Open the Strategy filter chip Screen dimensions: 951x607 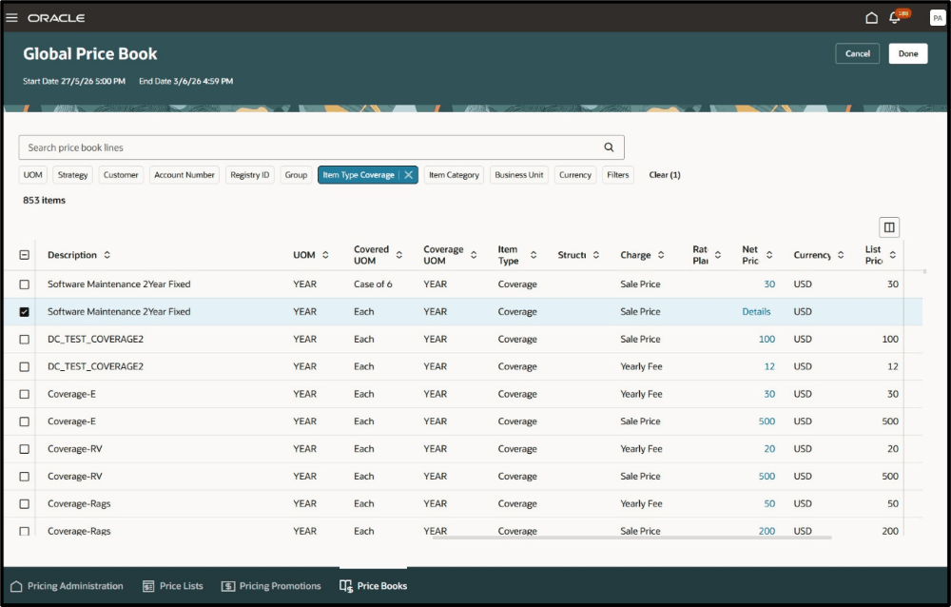[73, 175]
